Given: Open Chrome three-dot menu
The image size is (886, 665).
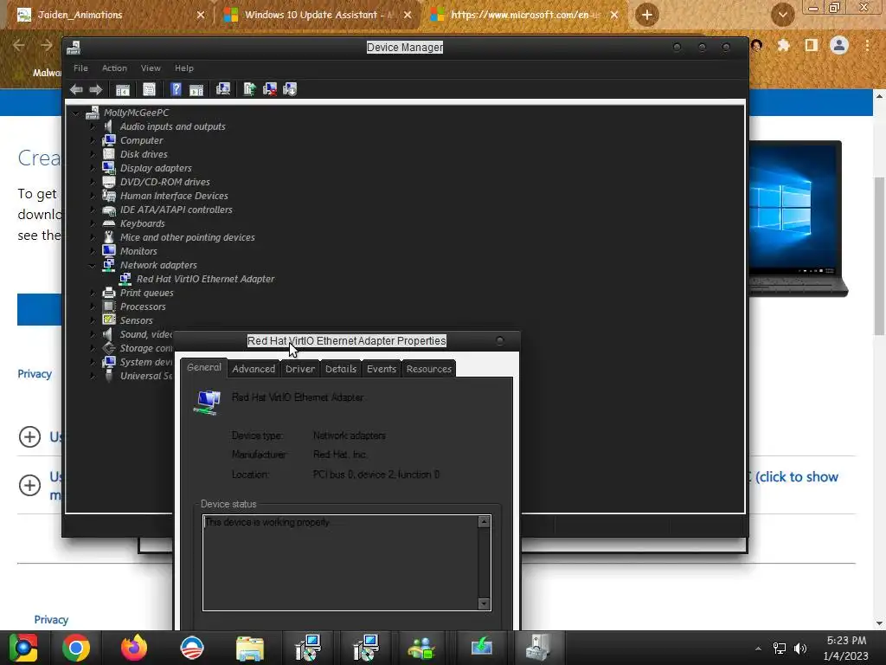Looking at the screenshot, I should [867, 45].
